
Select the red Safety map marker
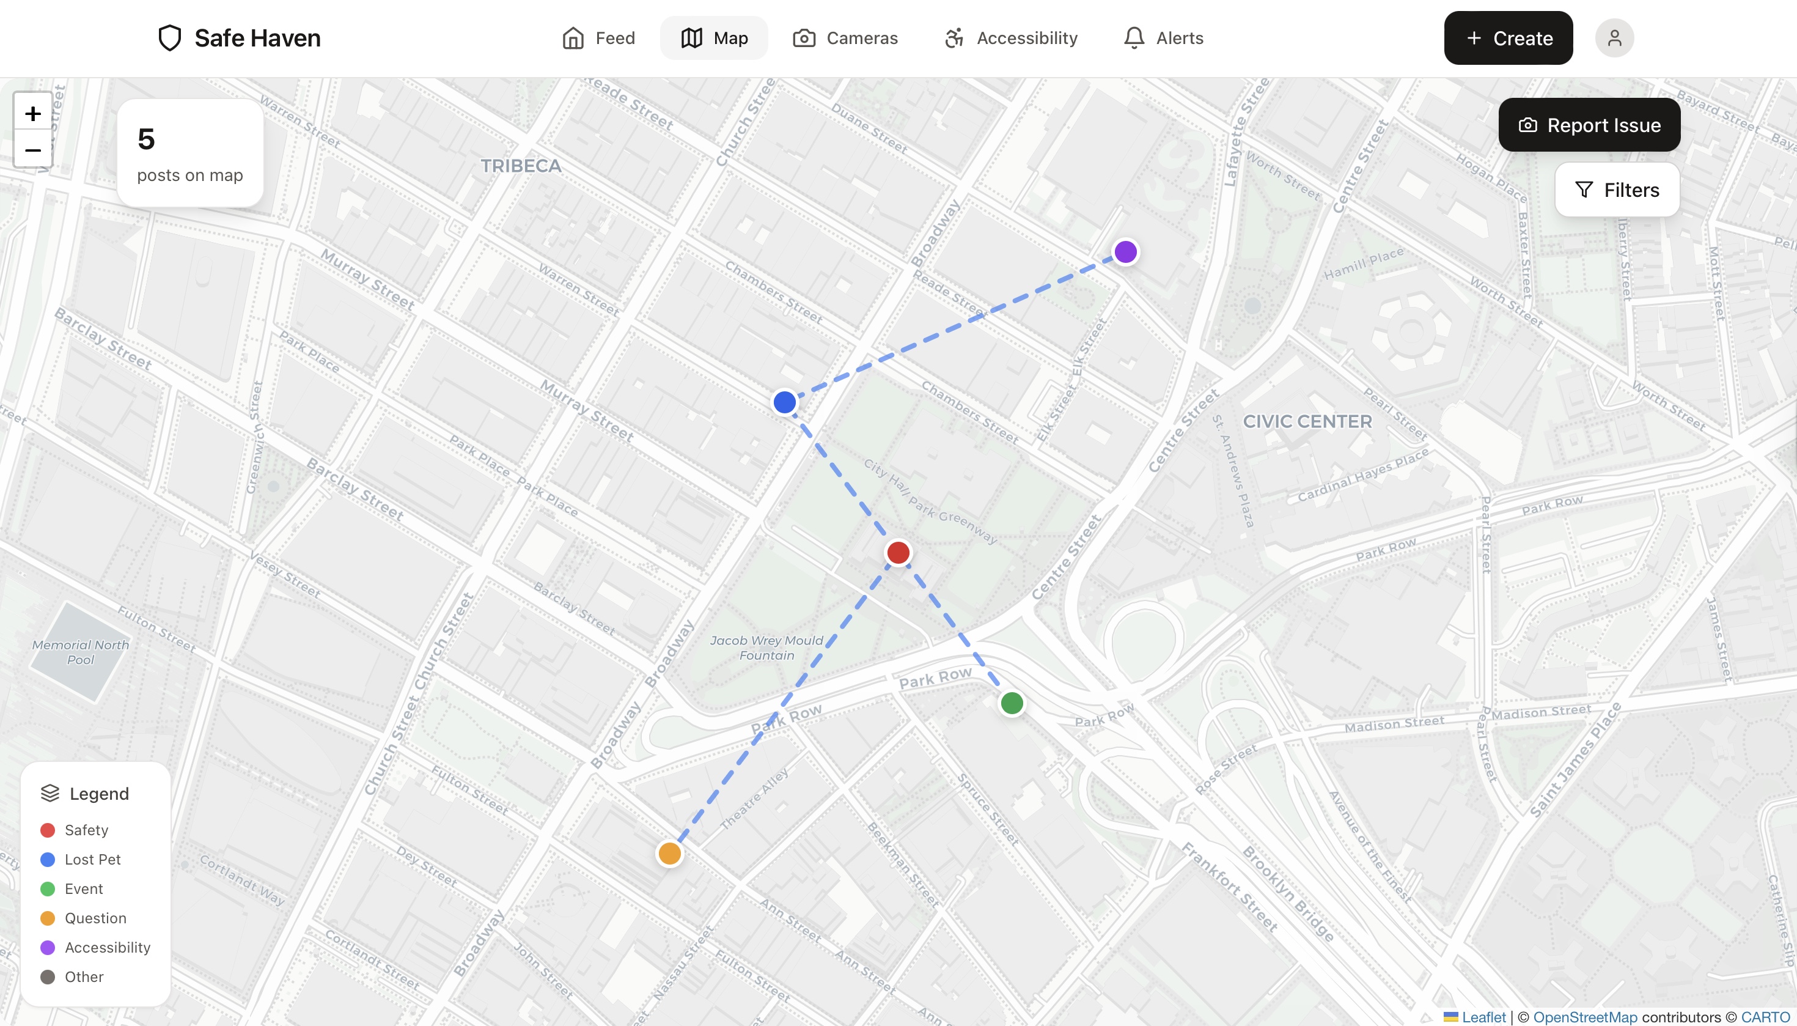897,553
